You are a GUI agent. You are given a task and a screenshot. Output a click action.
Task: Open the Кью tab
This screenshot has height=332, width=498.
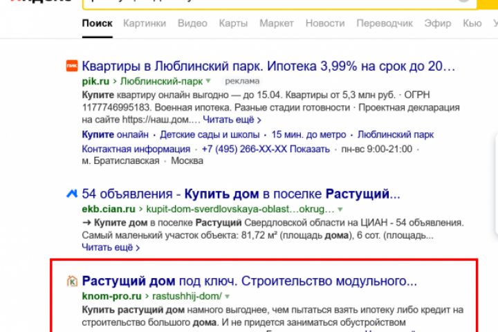(472, 24)
